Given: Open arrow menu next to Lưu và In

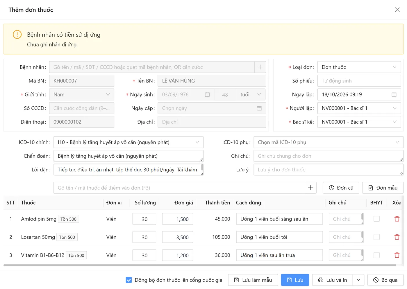Looking at the screenshot, I should 358,280.
